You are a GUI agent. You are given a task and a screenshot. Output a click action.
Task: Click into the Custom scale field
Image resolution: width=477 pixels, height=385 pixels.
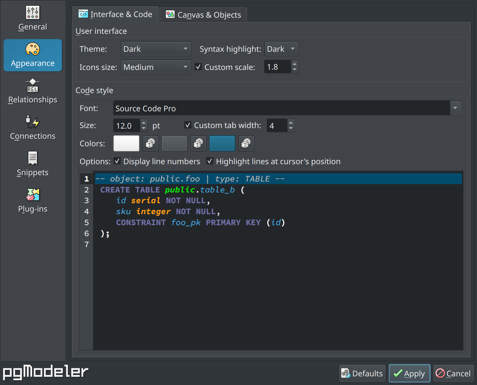(x=278, y=67)
